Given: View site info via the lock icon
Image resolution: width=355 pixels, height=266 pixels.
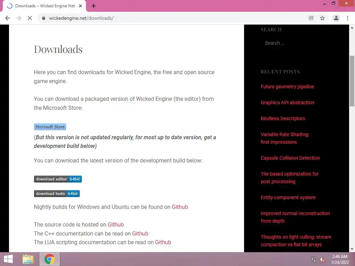Looking at the screenshot, I should [x=44, y=18].
